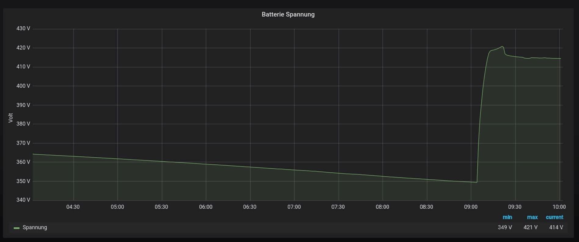Click the 06:30 time axis label
This screenshot has width=579, height=242.
pyautogui.click(x=250, y=207)
